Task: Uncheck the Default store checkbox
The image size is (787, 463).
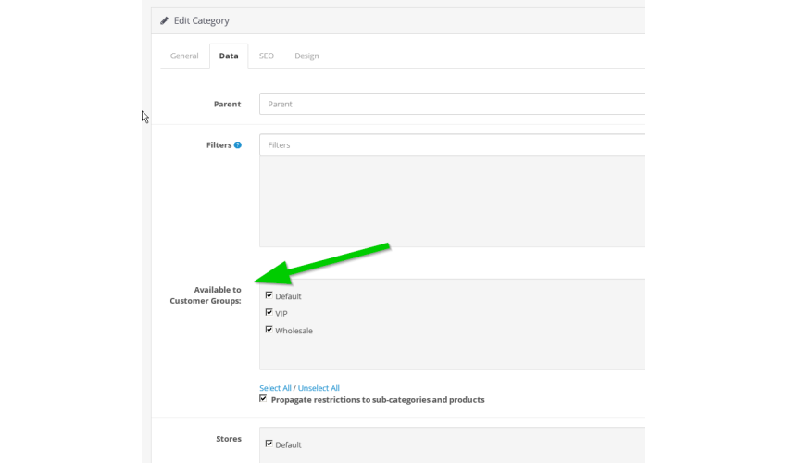Action: pyautogui.click(x=269, y=444)
